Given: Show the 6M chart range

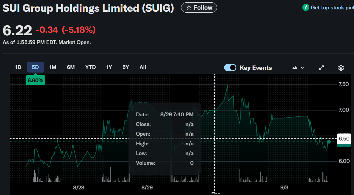Looking at the screenshot, I should click(71, 67).
